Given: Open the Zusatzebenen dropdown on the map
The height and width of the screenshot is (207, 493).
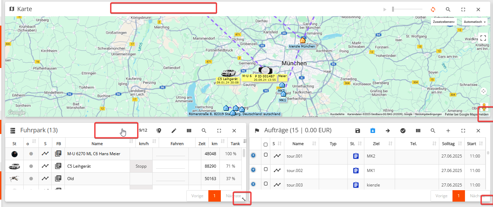Looking at the screenshot, I should [x=444, y=22].
